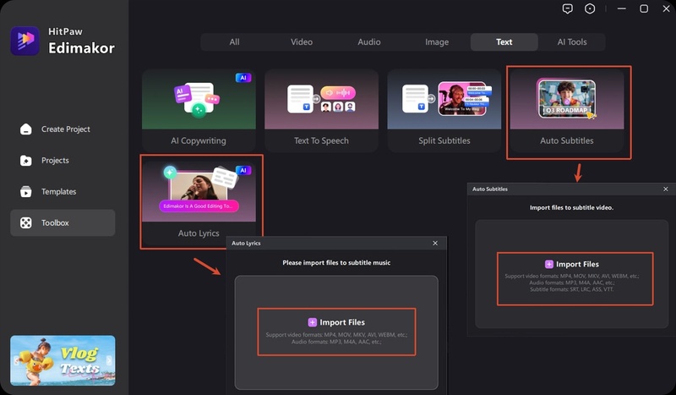Image resolution: width=676 pixels, height=395 pixels.
Task: Open the feedback message icon in title bar
Action: 568,8
